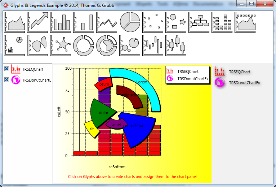Click the arrow chart glyph
Screen dimensions: 276x187
[x=38, y=22]
